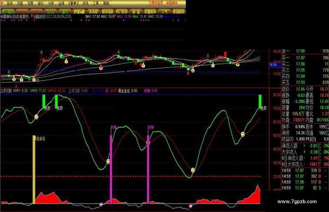The image size is (329, 212).
Task: Click the 5日净流入额 1.47亿 row
Action: [x=305, y=158]
